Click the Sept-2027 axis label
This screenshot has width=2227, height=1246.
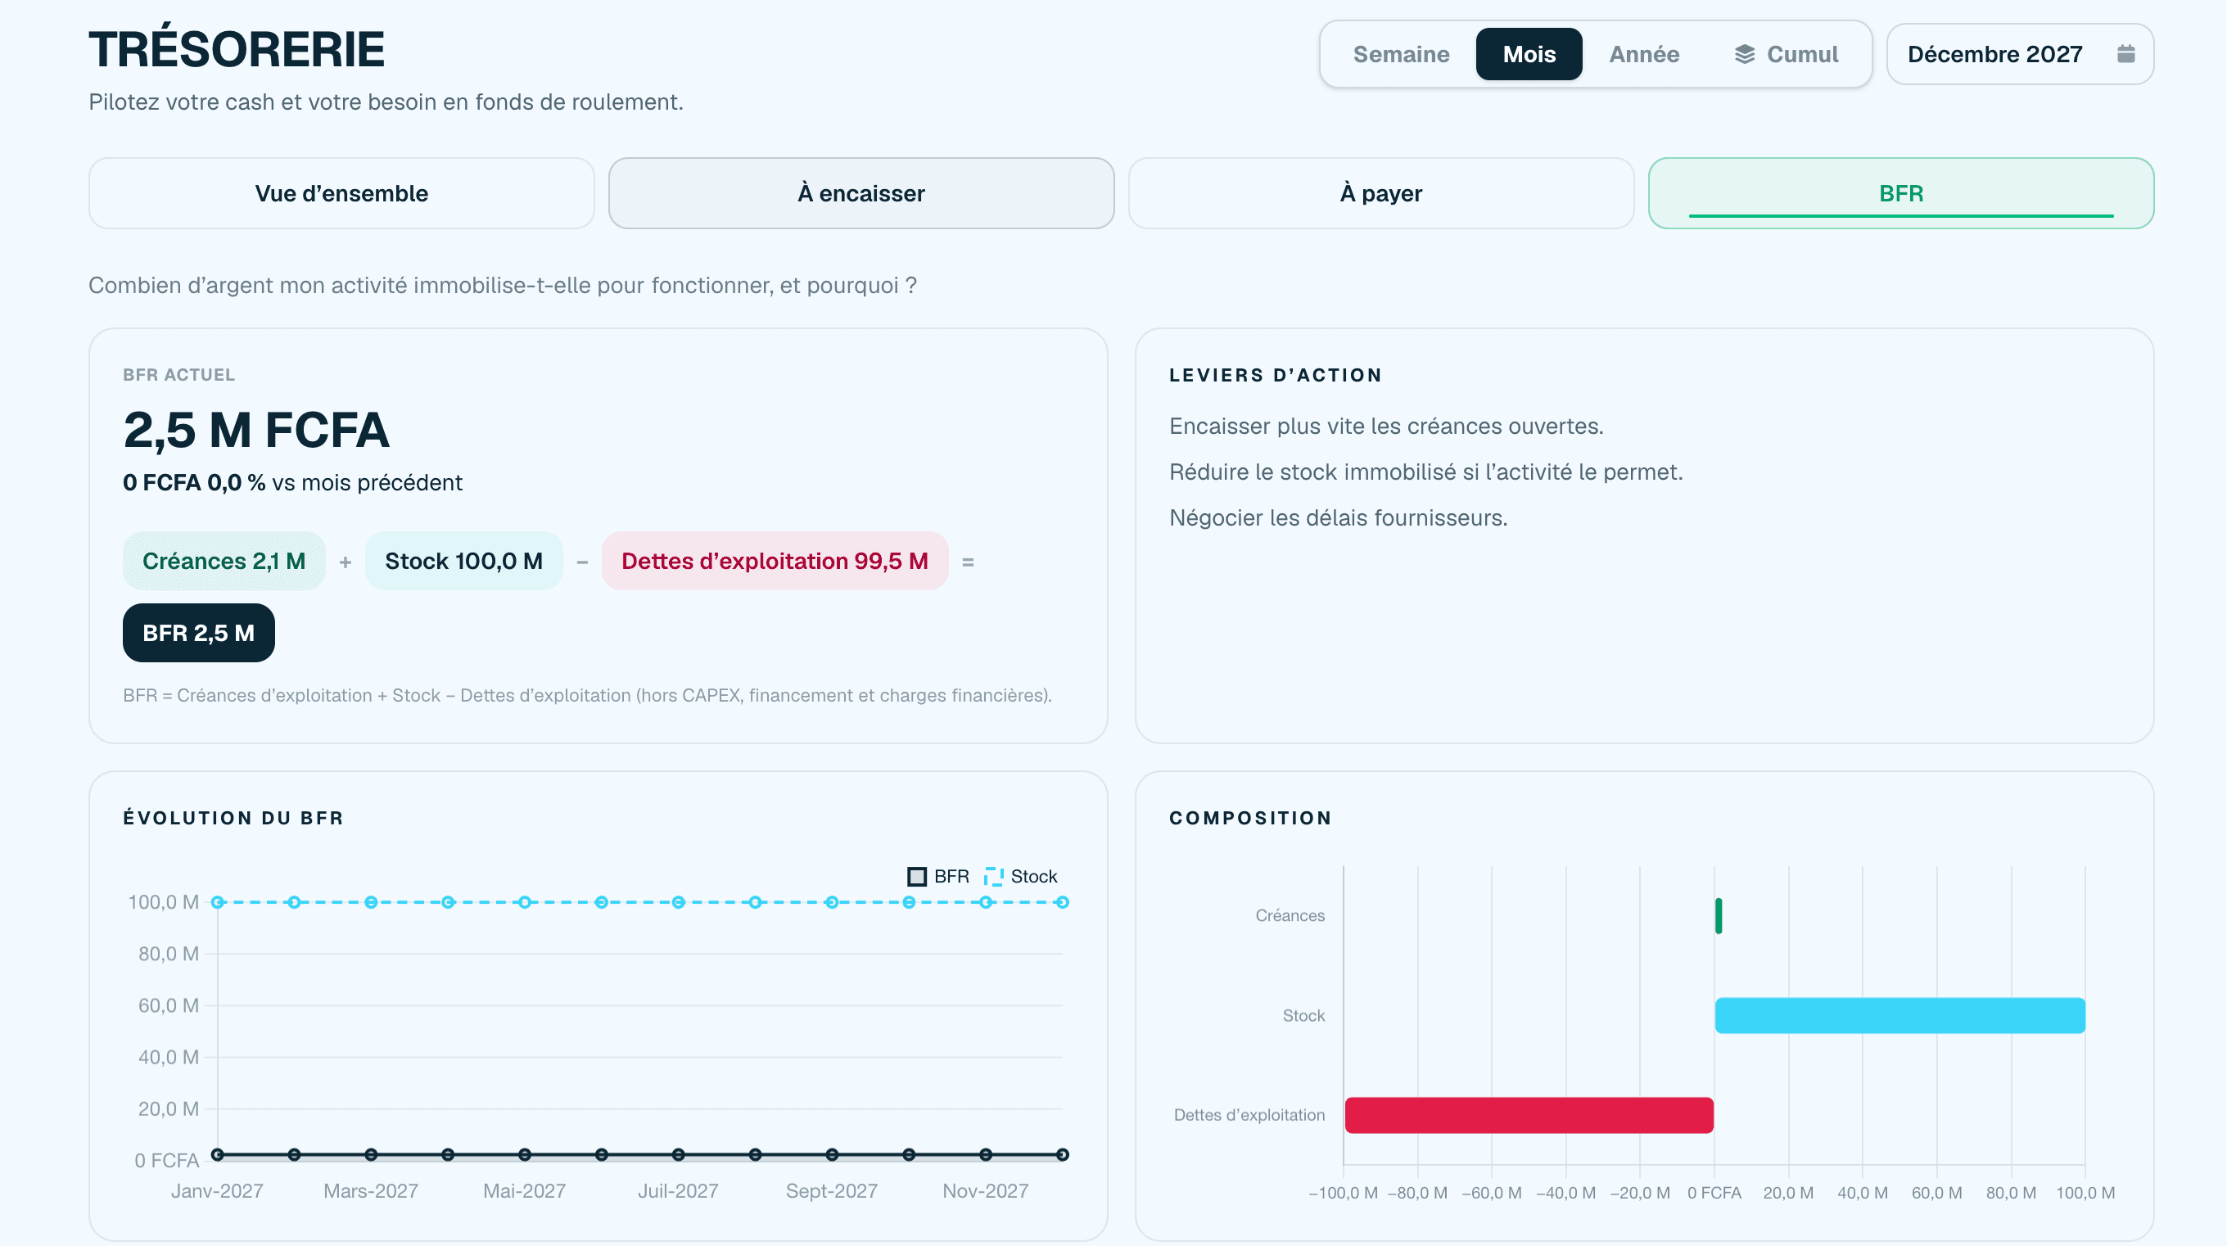[x=832, y=1190]
